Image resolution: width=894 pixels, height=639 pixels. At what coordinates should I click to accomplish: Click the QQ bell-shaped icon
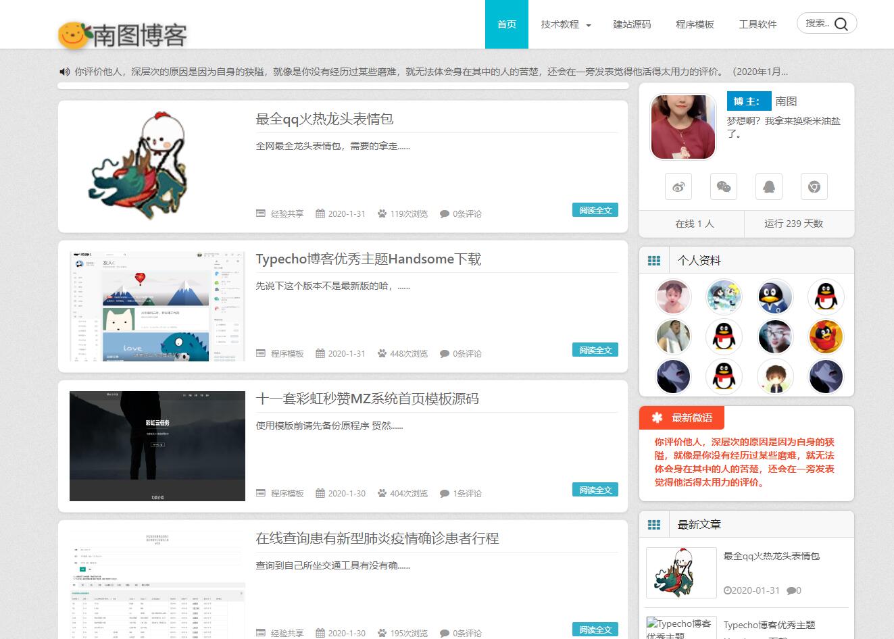769,187
